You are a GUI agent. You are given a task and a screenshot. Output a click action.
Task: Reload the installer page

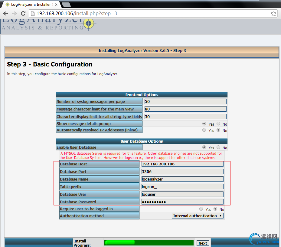click(23, 13)
